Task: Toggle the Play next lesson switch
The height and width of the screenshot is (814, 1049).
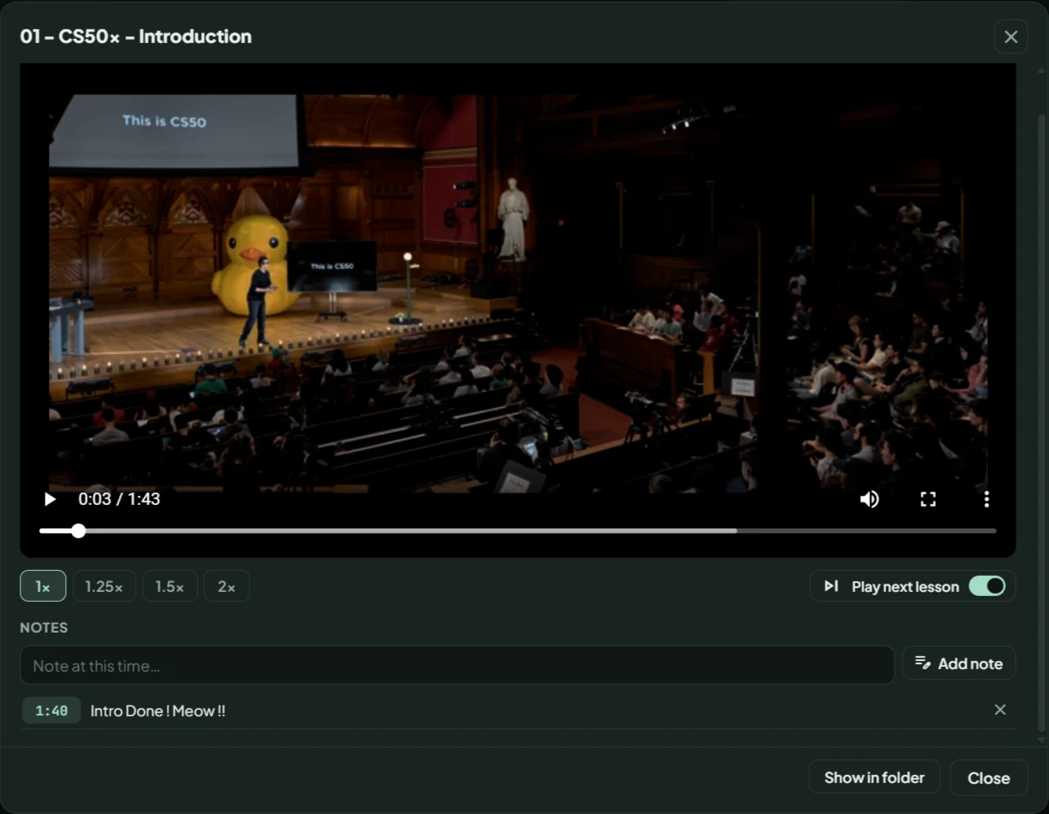Action: 987,586
